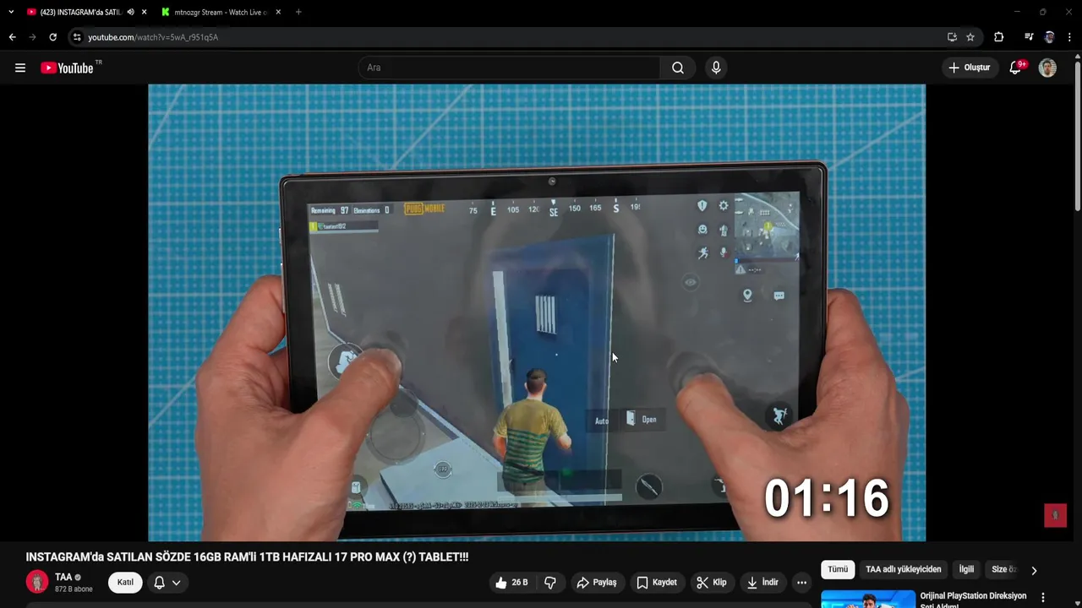This screenshot has height=608, width=1082.
Task: Select the TAA adlı yükleyiciden chip
Action: point(903,570)
